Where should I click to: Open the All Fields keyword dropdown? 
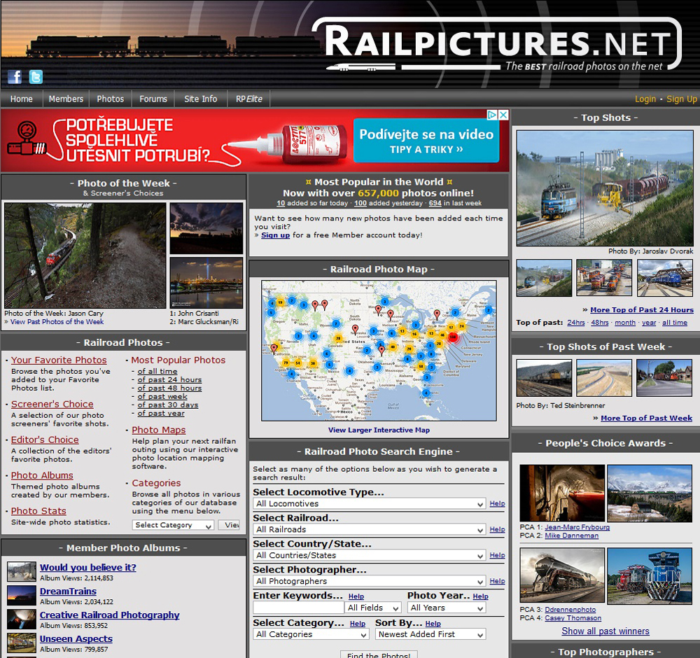tap(373, 608)
